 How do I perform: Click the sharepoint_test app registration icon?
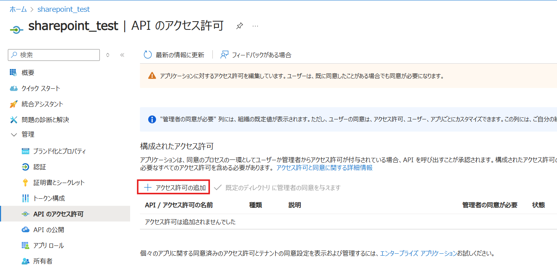(16, 29)
